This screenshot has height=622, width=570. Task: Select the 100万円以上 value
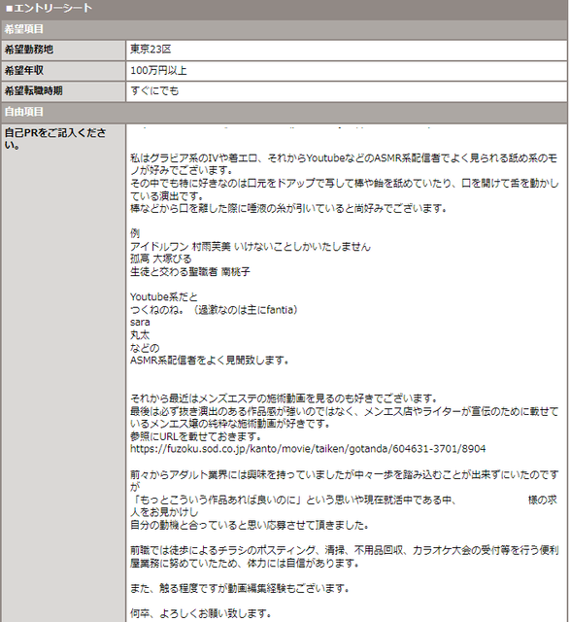point(158,71)
